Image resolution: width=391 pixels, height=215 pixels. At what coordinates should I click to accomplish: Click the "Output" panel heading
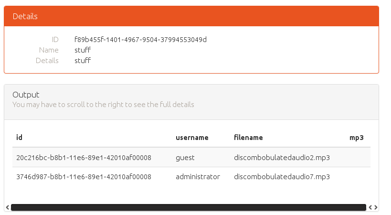(26, 95)
